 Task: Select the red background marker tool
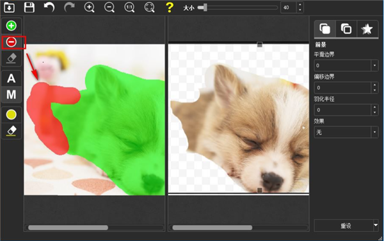(x=12, y=42)
